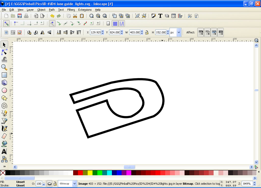Toggle current layer visibility eye icon
This screenshot has height=188, width=261.
click(x=49, y=184)
